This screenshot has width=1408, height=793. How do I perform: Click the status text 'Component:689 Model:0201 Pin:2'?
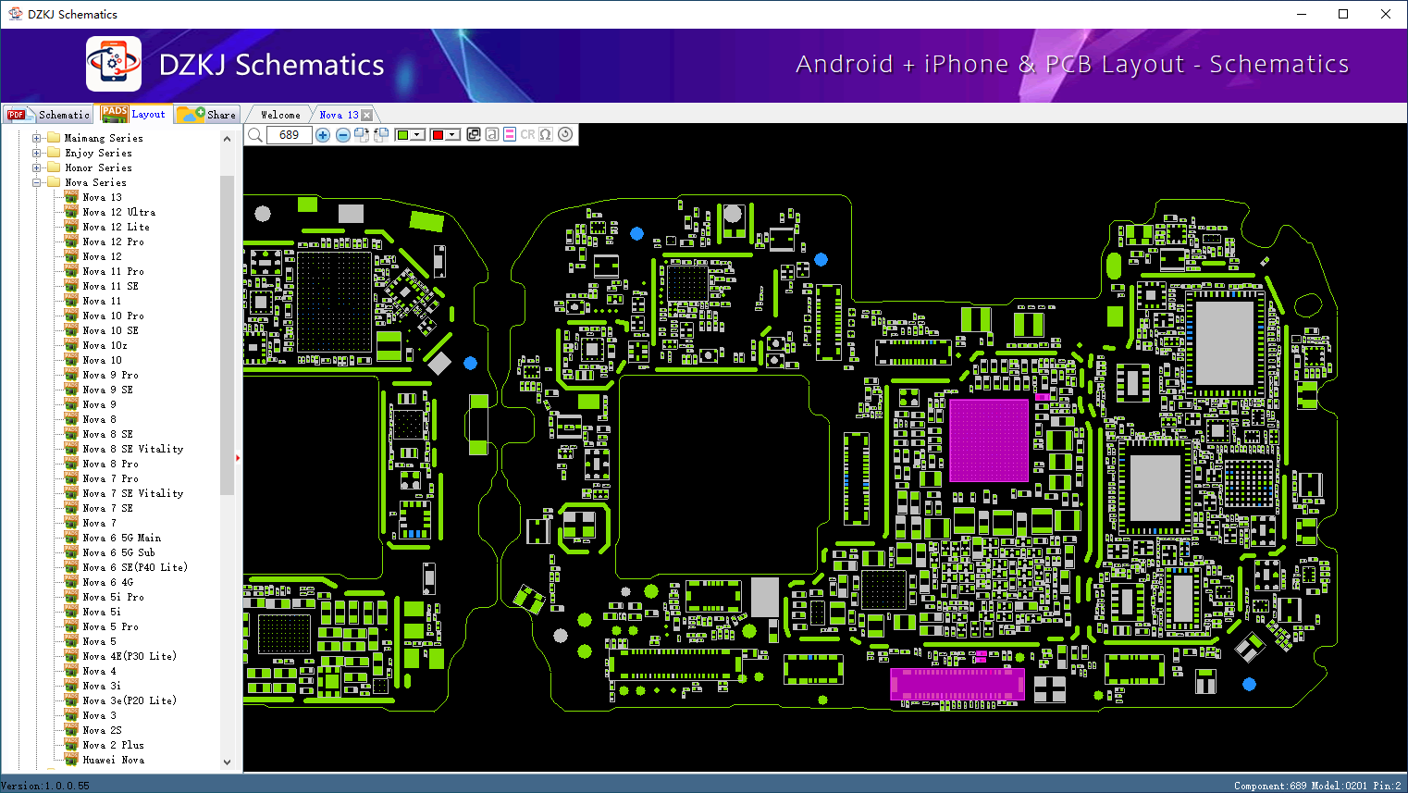pyautogui.click(x=1317, y=786)
